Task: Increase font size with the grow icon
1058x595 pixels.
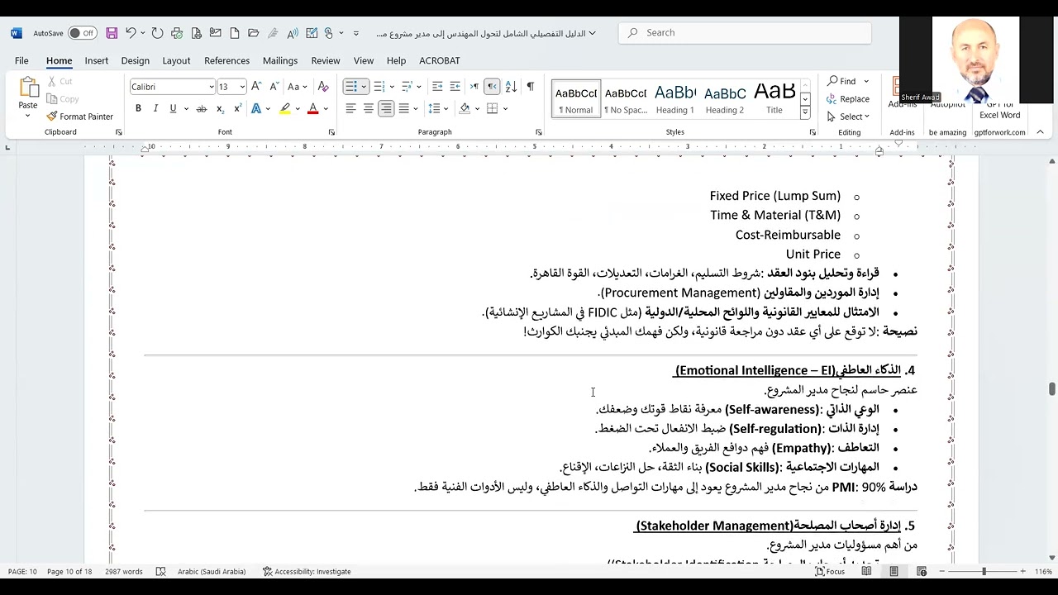Action: 256,87
